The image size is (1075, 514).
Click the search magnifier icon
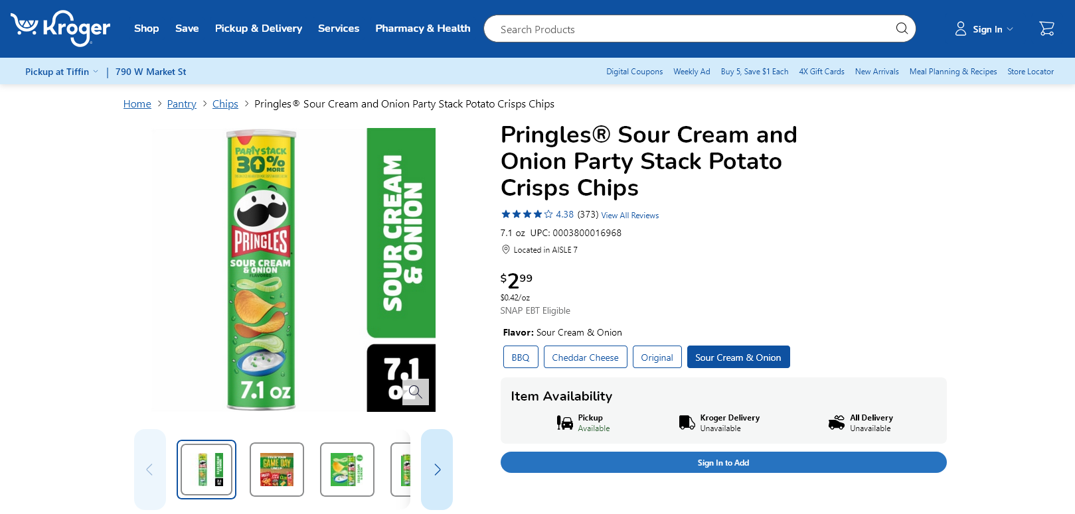901,29
